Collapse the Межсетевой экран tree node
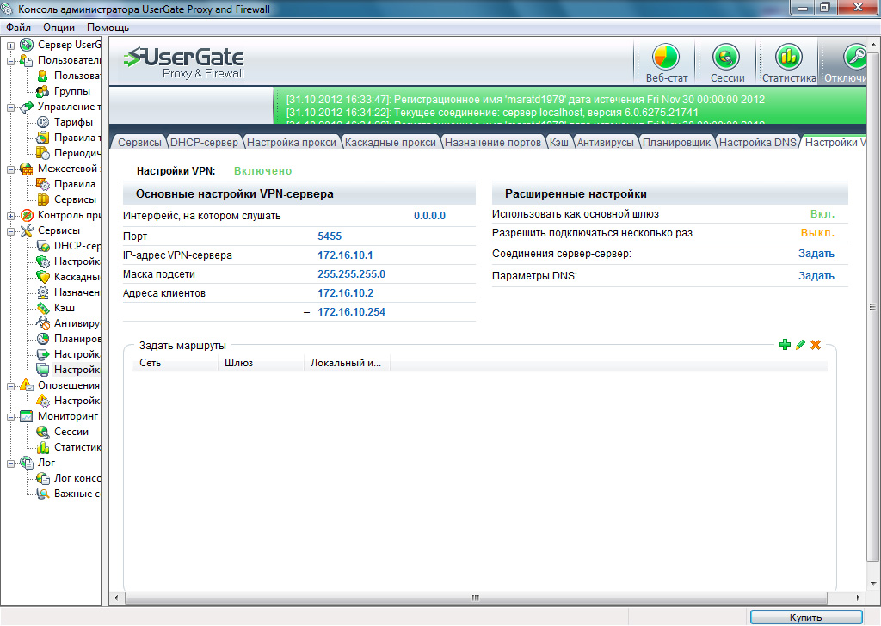This screenshot has height=626, width=881. (10, 169)
